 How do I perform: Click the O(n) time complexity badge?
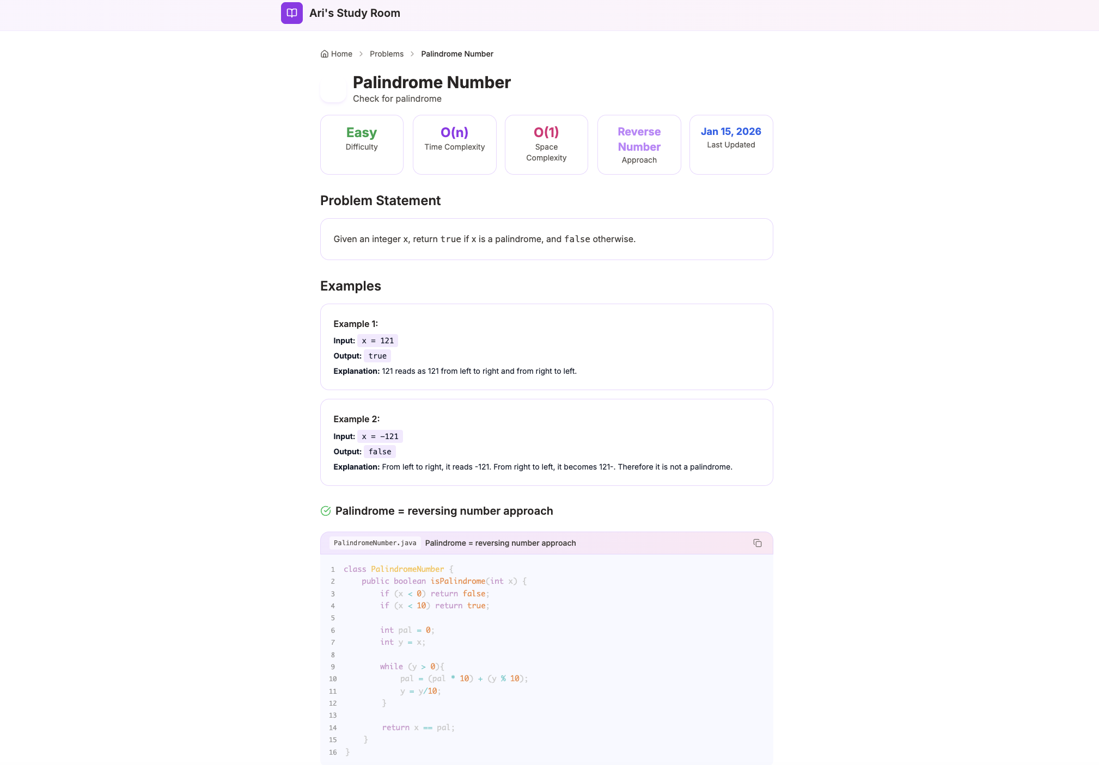coord(454,144)
